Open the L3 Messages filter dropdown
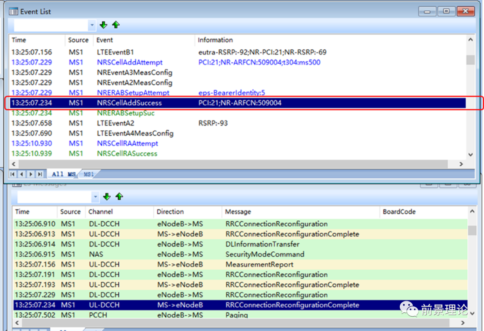This screenshot has width=484, height=331. 95,197
